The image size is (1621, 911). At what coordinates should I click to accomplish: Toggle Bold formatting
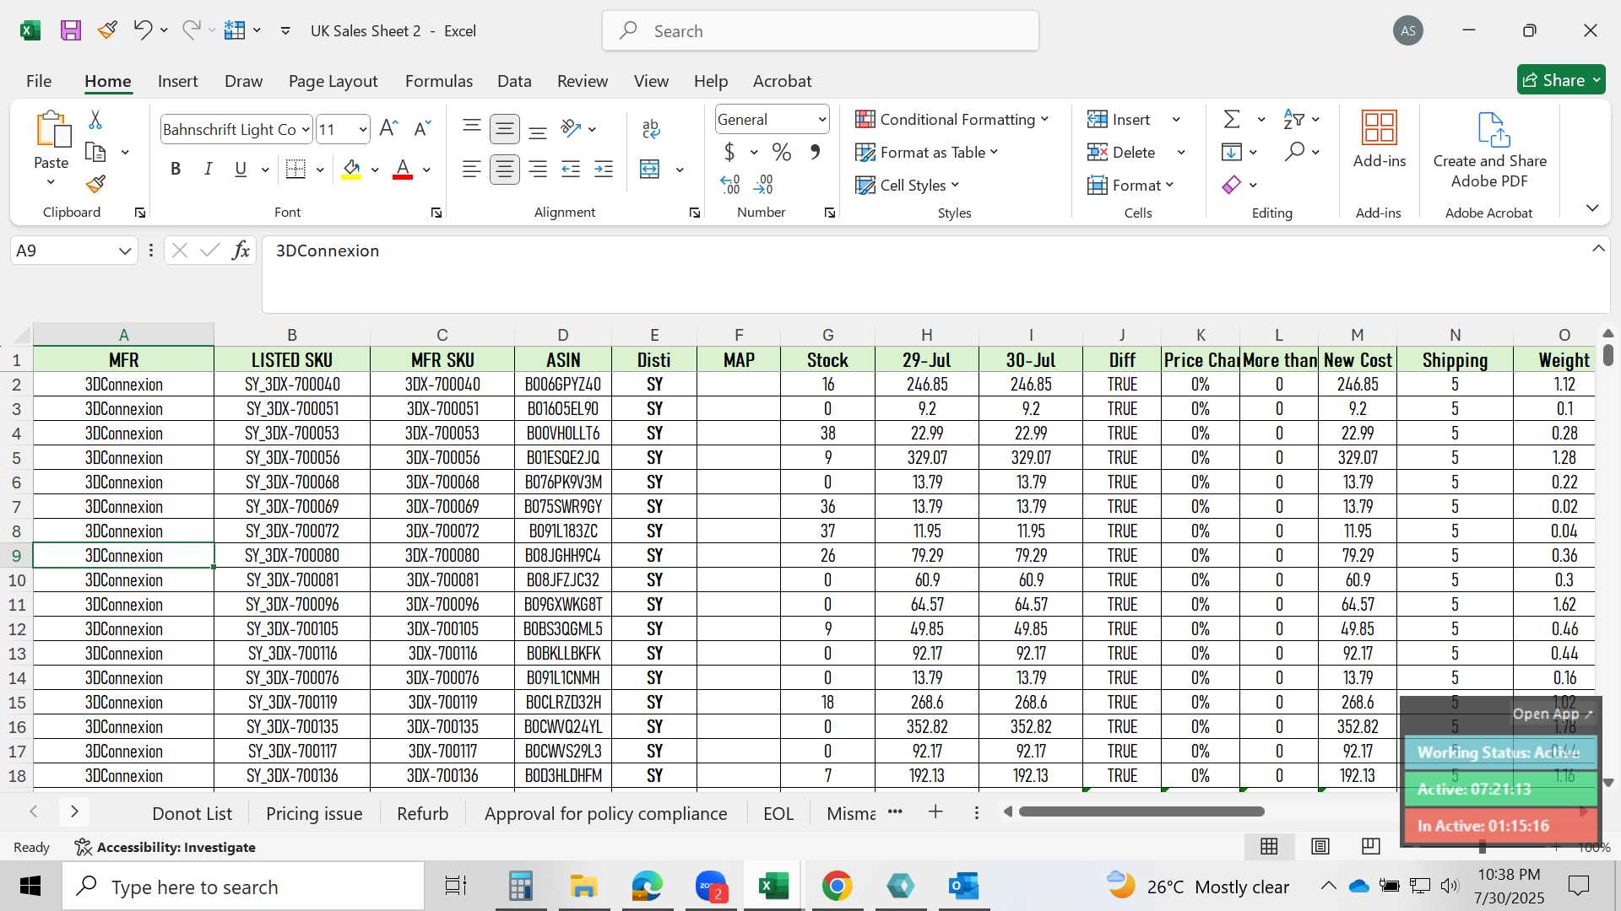(176, 169)
